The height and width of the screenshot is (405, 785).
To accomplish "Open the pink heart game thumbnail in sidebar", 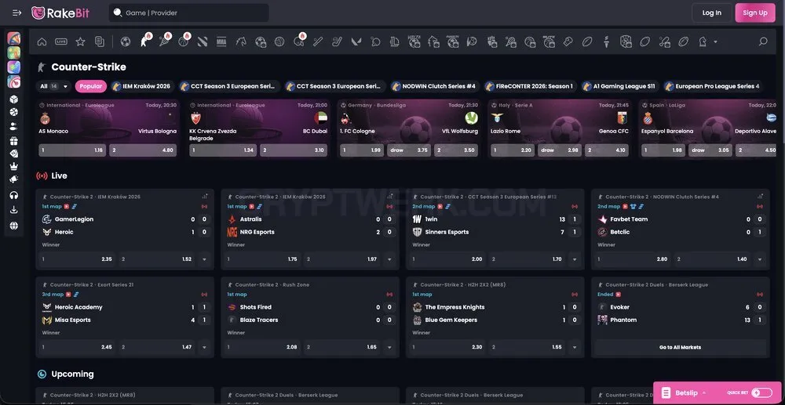I will pyautogui.click(x=14, y=81).
